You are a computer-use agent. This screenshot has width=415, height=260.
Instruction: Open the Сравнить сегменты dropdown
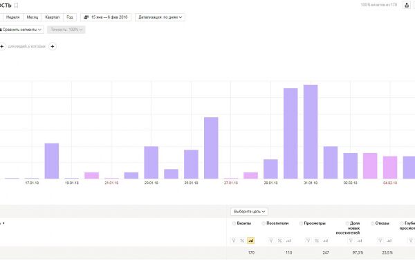tap(21, 30)
